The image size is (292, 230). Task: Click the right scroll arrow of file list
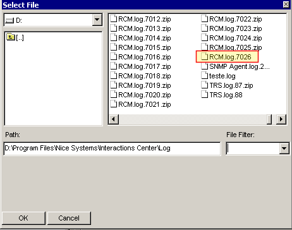(281, 119)
